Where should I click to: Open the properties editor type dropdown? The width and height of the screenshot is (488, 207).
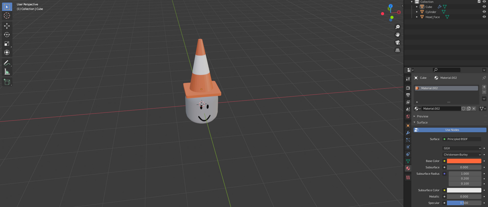(410, 70)
